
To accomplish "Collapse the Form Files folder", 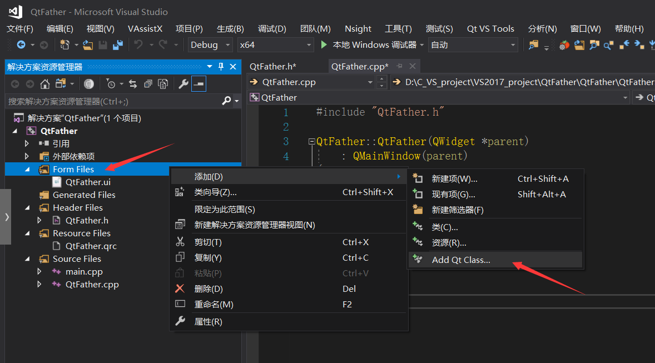I will [28, 169].
